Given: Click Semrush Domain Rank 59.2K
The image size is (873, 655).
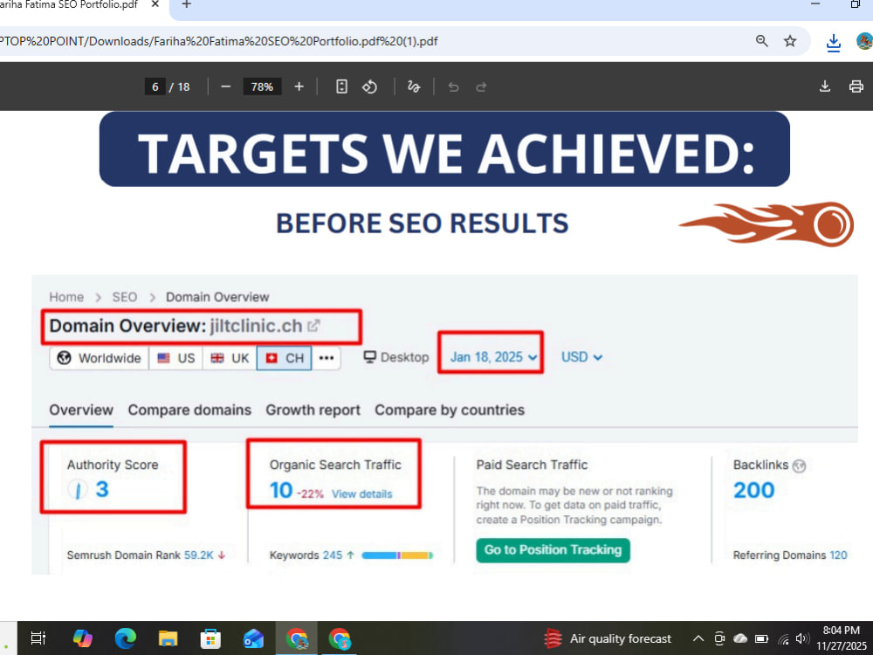Looking at the screenshot, I should (x=198, y=555).
